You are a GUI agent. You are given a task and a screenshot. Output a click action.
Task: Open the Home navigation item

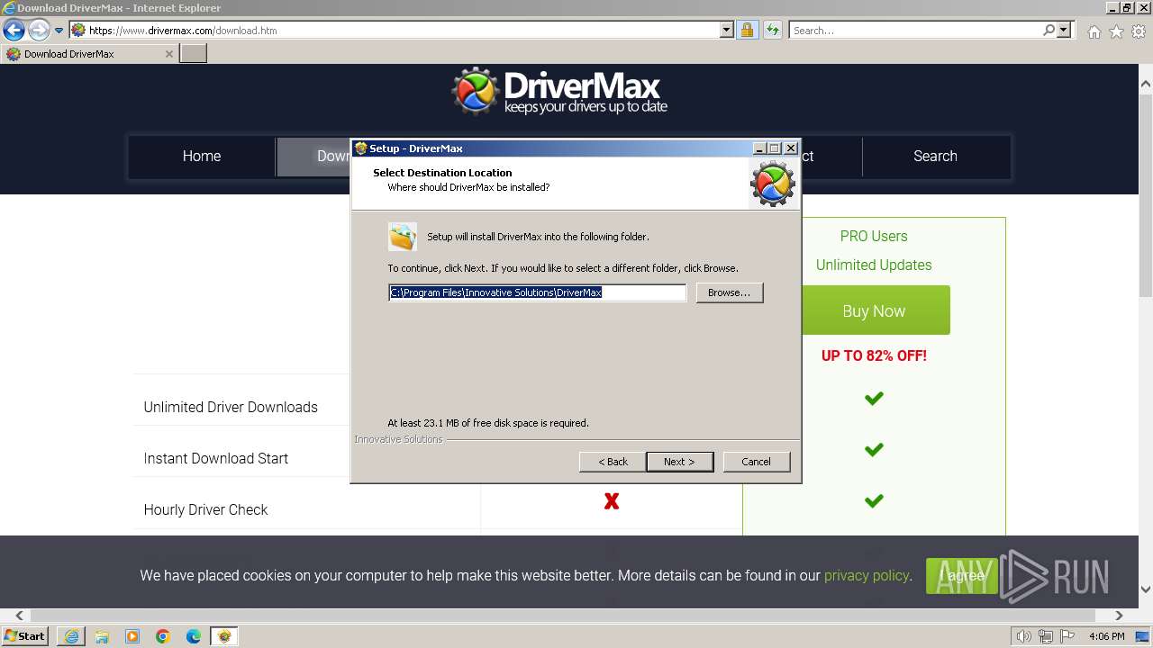click(202, 157)
